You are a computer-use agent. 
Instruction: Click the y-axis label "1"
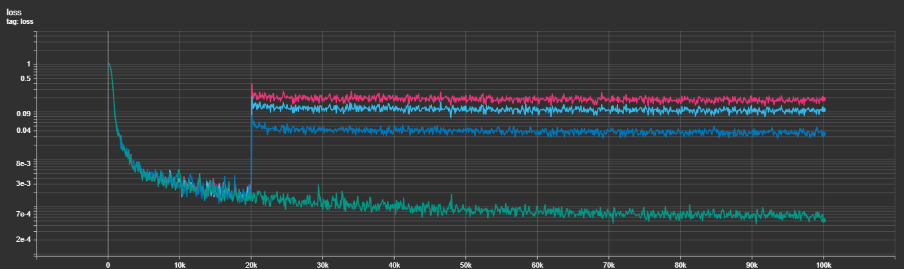coord(27,64)
